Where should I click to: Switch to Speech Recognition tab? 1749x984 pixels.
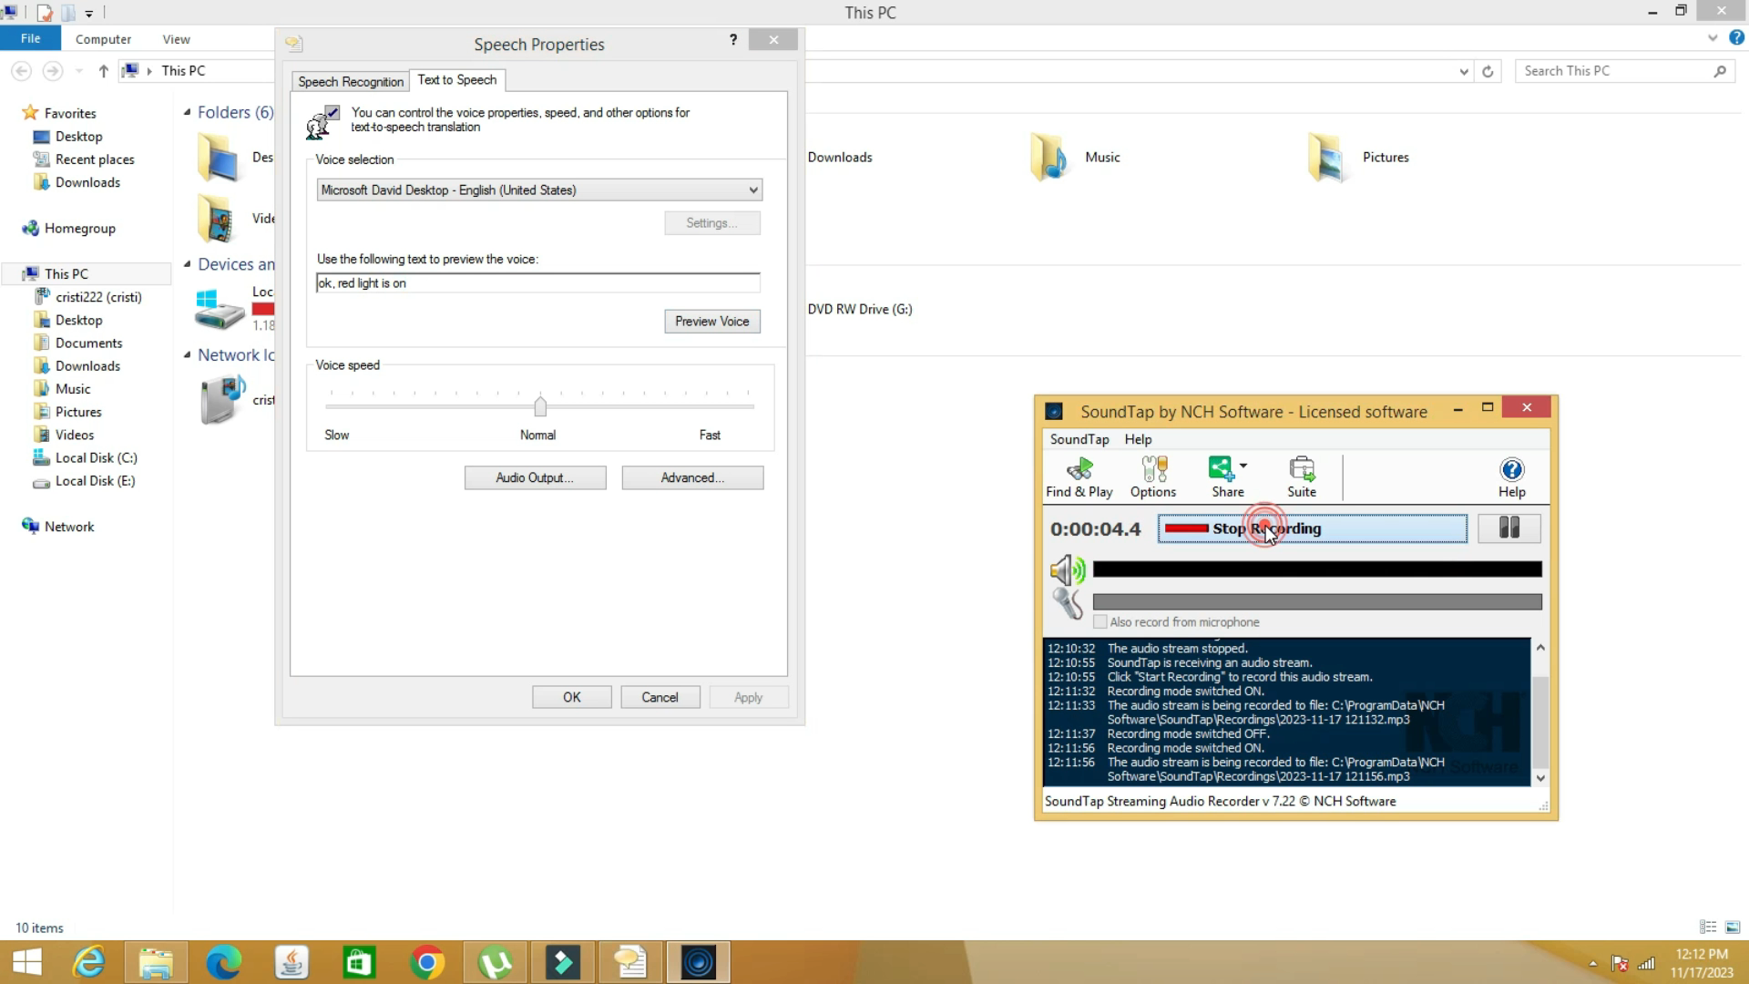pos(351,82)
